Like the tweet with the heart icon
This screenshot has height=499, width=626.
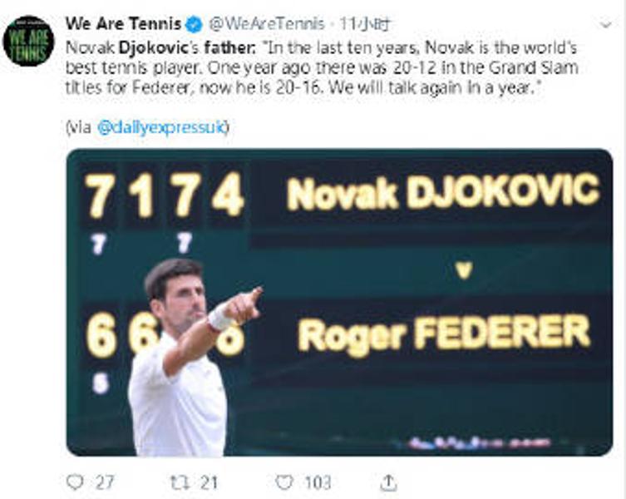click(284, 482)
